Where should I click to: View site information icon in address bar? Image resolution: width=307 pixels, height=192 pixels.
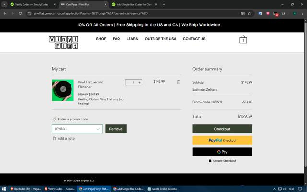coord(29,13)
